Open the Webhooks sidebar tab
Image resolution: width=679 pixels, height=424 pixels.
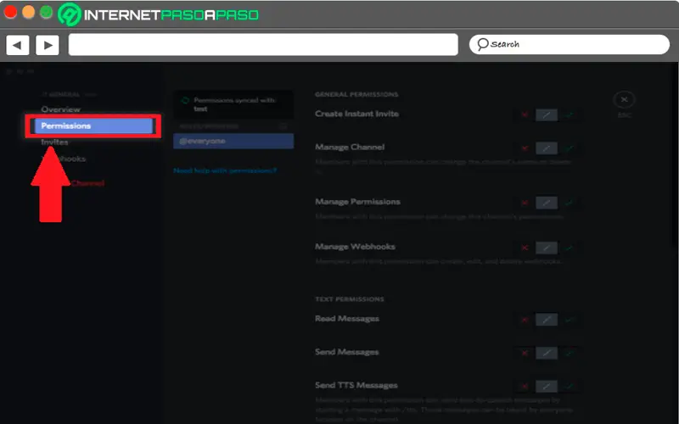[64, 159]
